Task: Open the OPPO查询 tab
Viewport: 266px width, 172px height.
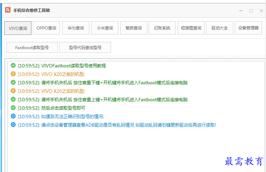Action: [46, 28]
